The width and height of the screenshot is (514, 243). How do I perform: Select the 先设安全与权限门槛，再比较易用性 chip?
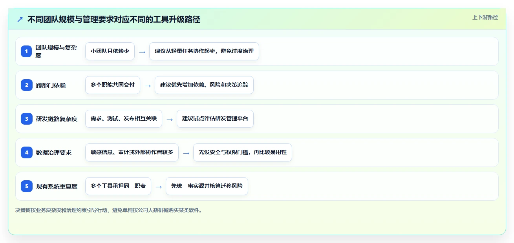pyautogui.click(x=243, y=152)
